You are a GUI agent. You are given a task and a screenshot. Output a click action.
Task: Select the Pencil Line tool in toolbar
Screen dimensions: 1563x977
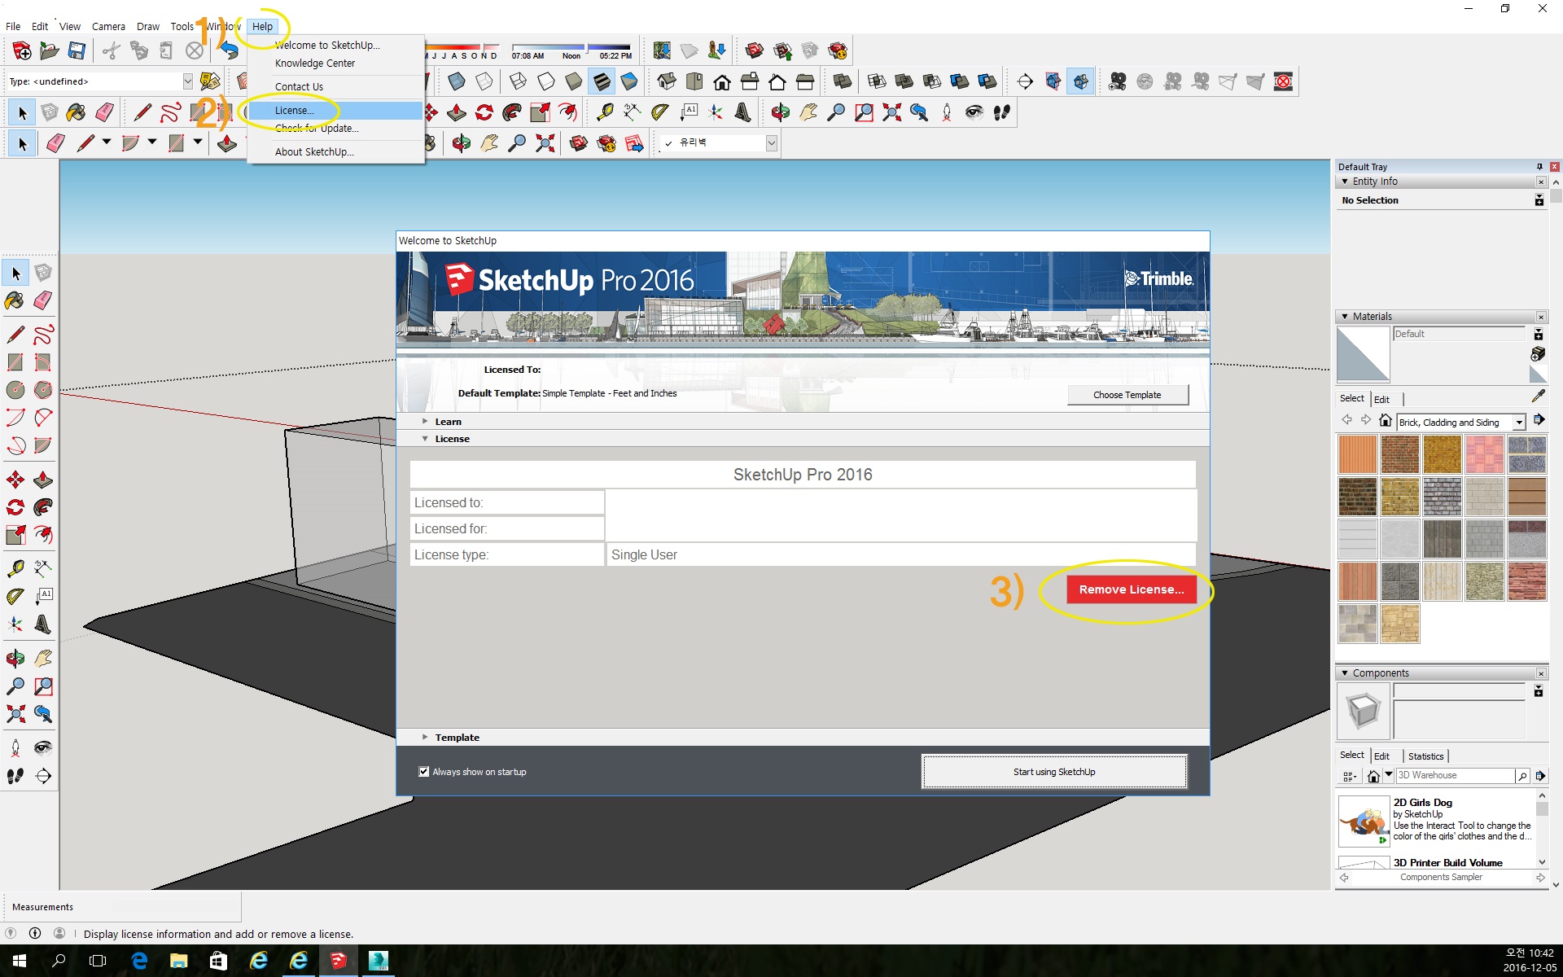click(x=142, y=112)
